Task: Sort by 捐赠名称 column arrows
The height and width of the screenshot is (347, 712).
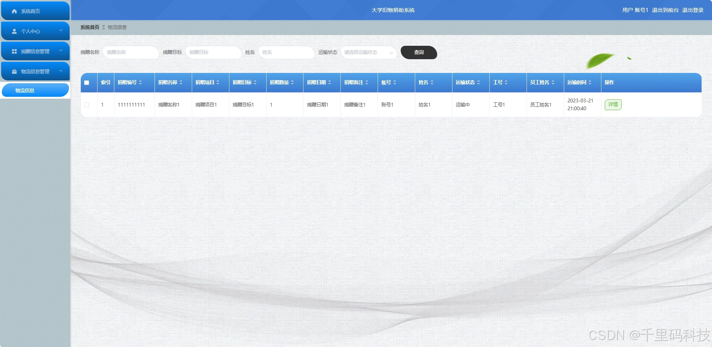Action: [181, 82]
